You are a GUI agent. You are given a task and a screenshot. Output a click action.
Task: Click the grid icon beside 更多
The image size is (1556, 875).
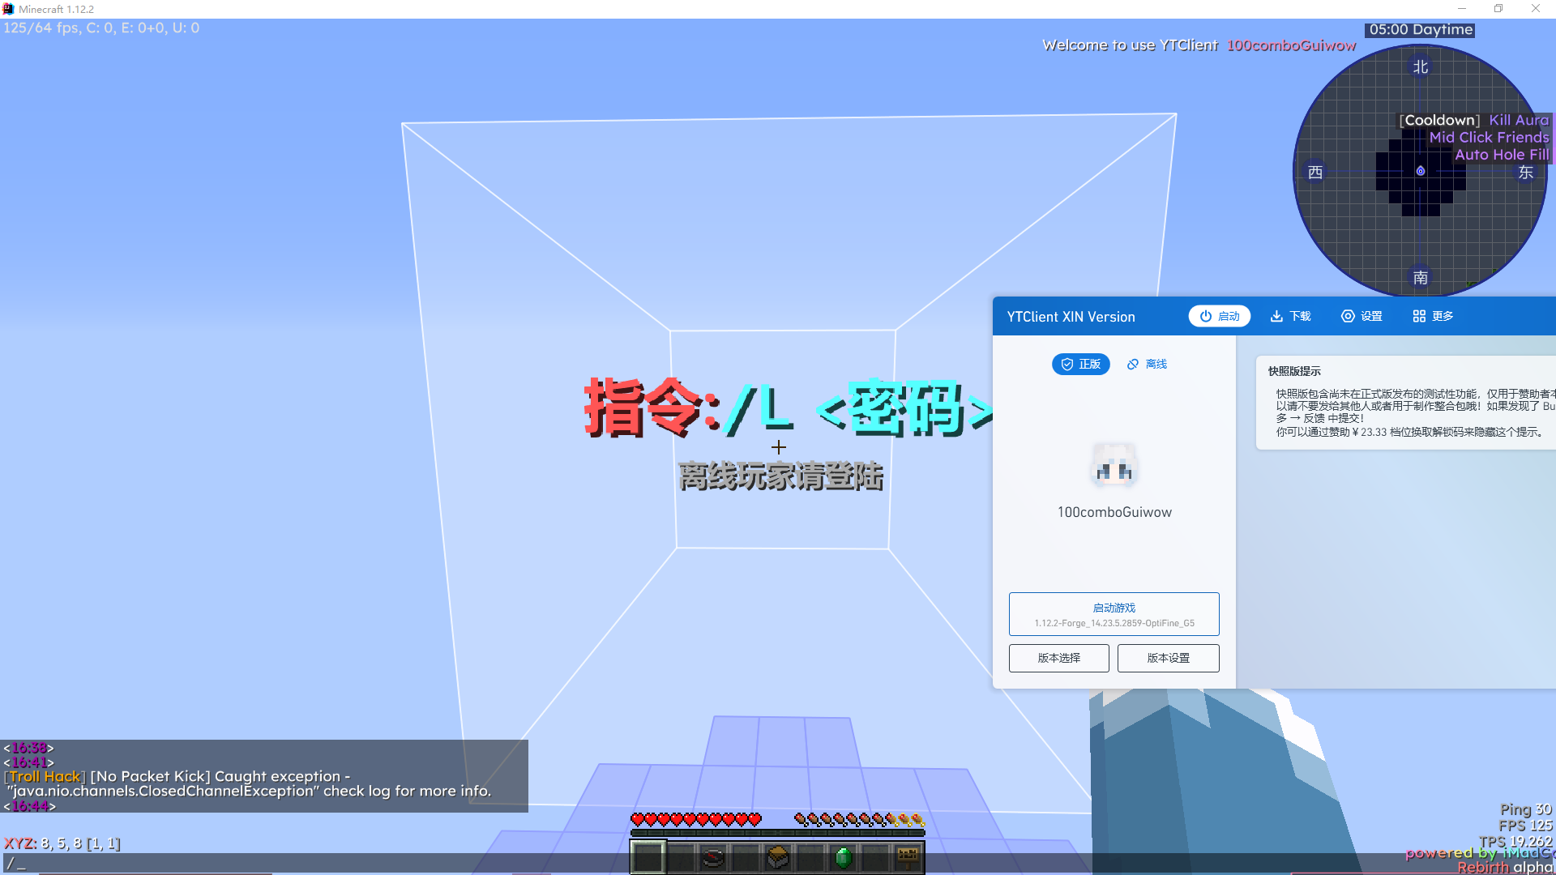[x=1419, y=316]
